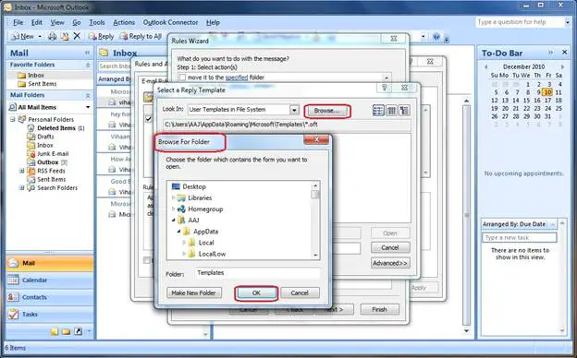Click the Delete X toolbar icon
The image size is (577, 358).
point(77,36)
